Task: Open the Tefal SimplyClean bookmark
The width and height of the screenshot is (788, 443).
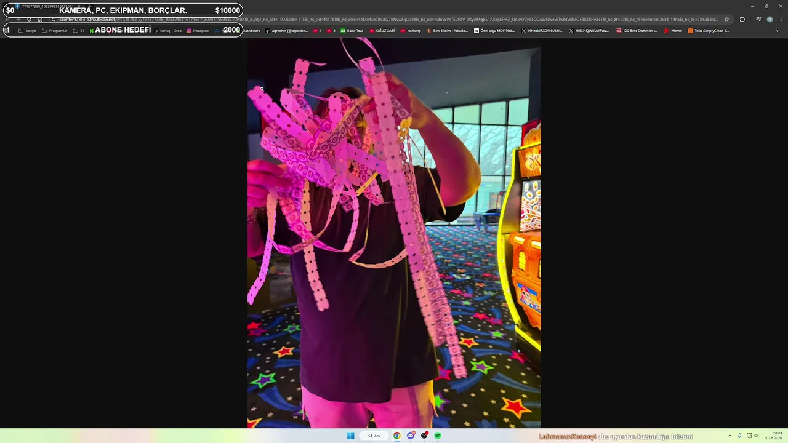Action: coord(709,31)
